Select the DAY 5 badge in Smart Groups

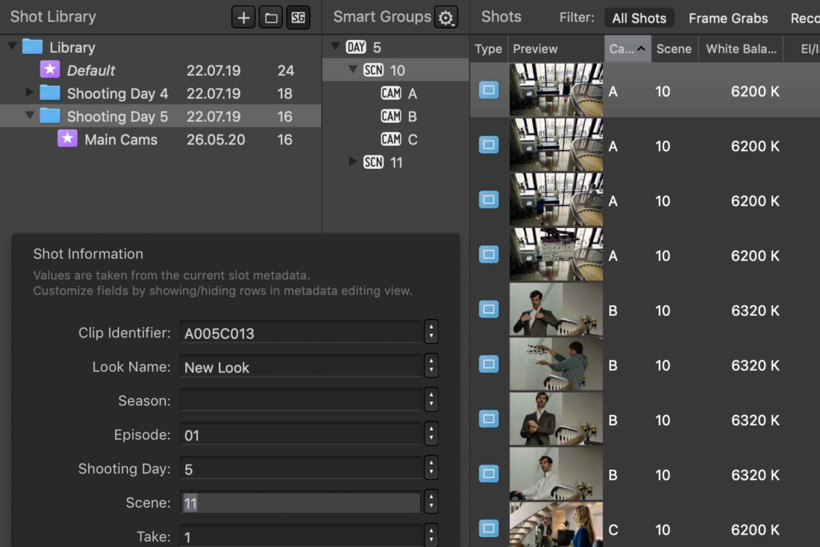pos(357,47)
